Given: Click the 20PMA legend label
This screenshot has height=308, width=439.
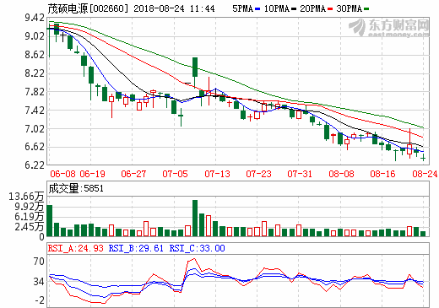Looking at the screenshot, I should coord(312,8).
